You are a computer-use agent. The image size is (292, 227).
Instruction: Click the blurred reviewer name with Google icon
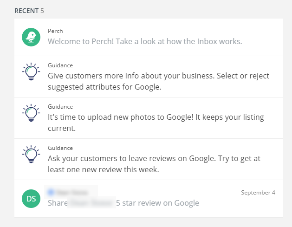click(x=71, y=192)
